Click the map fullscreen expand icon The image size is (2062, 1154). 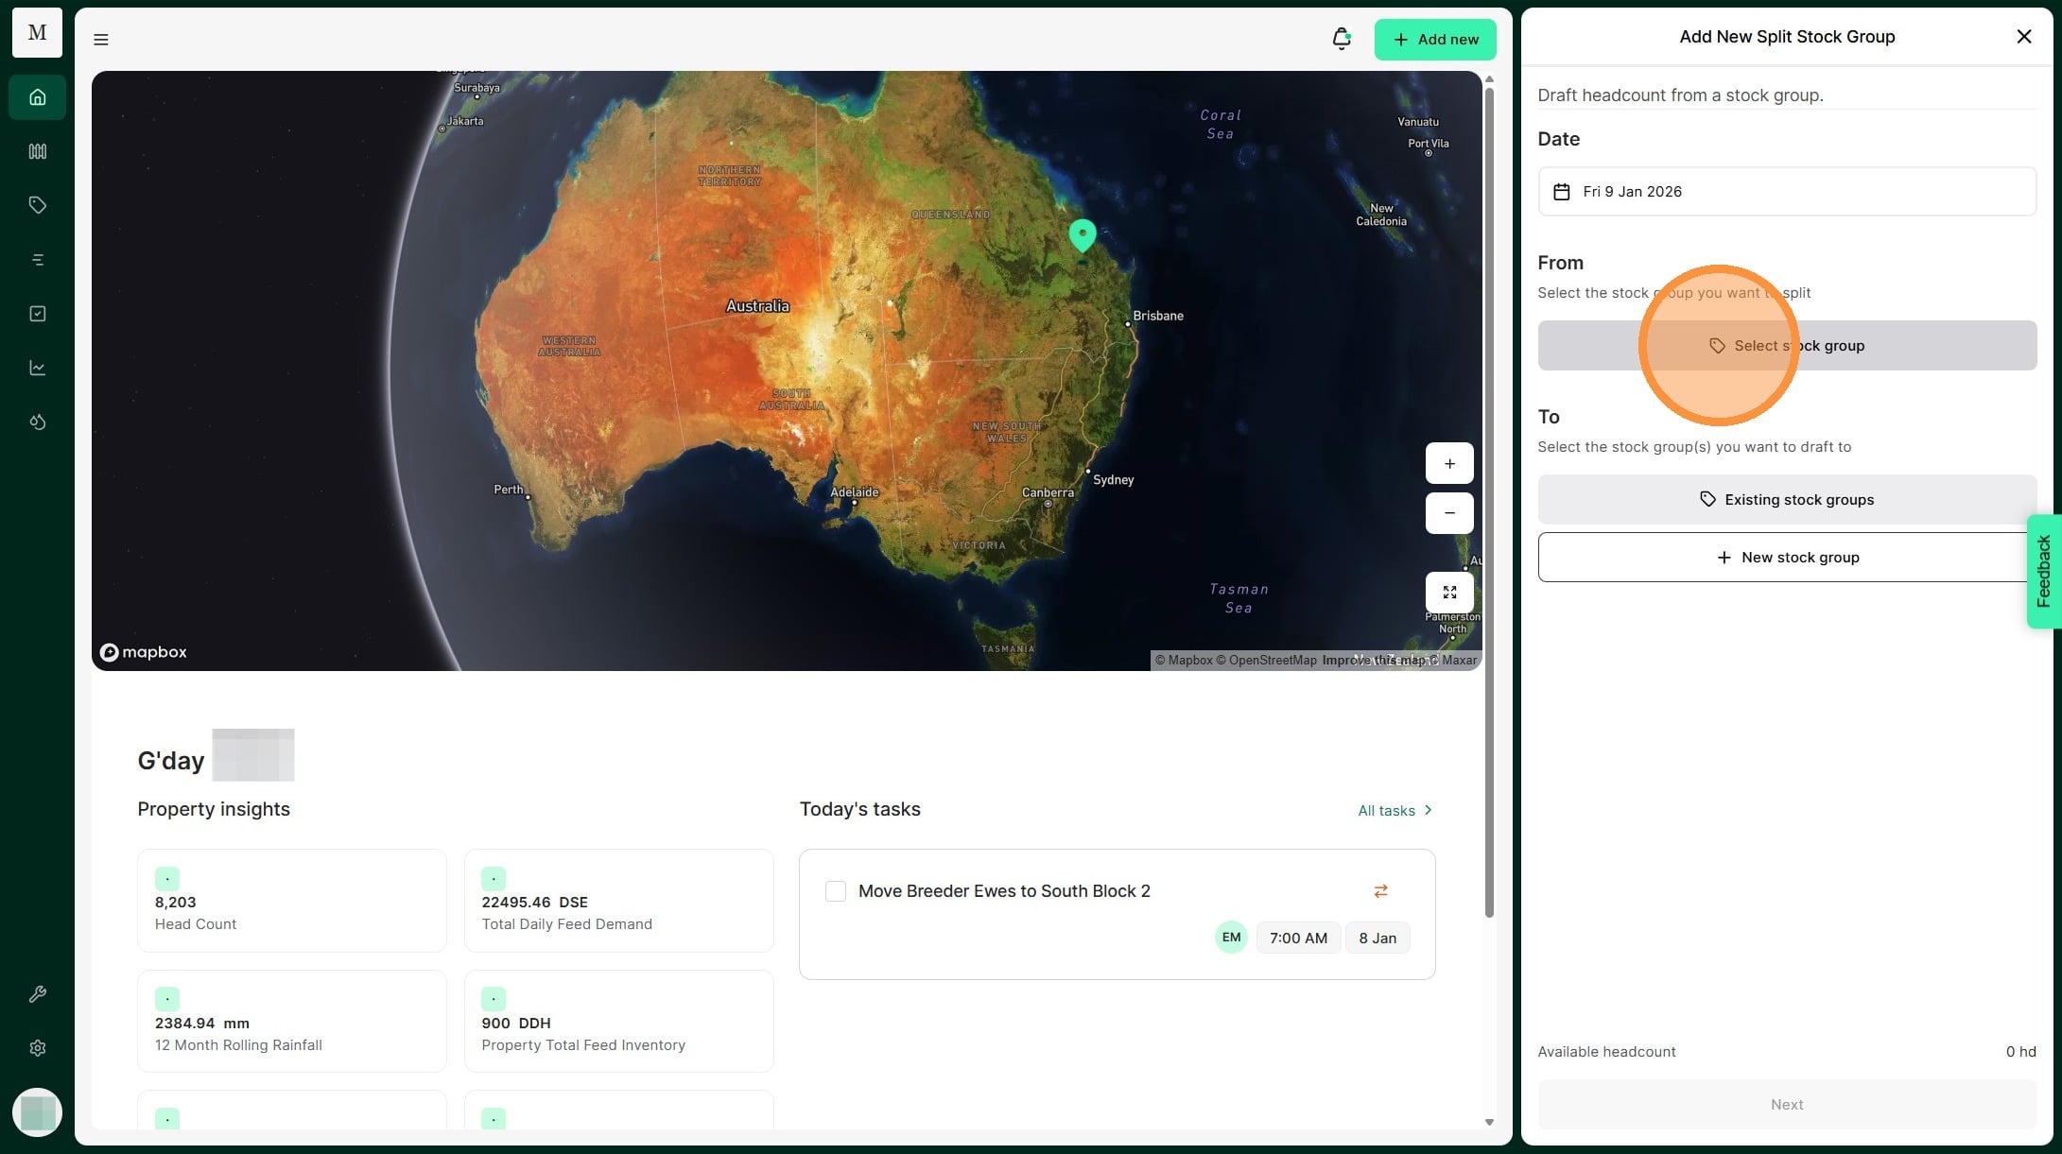coord(1449,593)
